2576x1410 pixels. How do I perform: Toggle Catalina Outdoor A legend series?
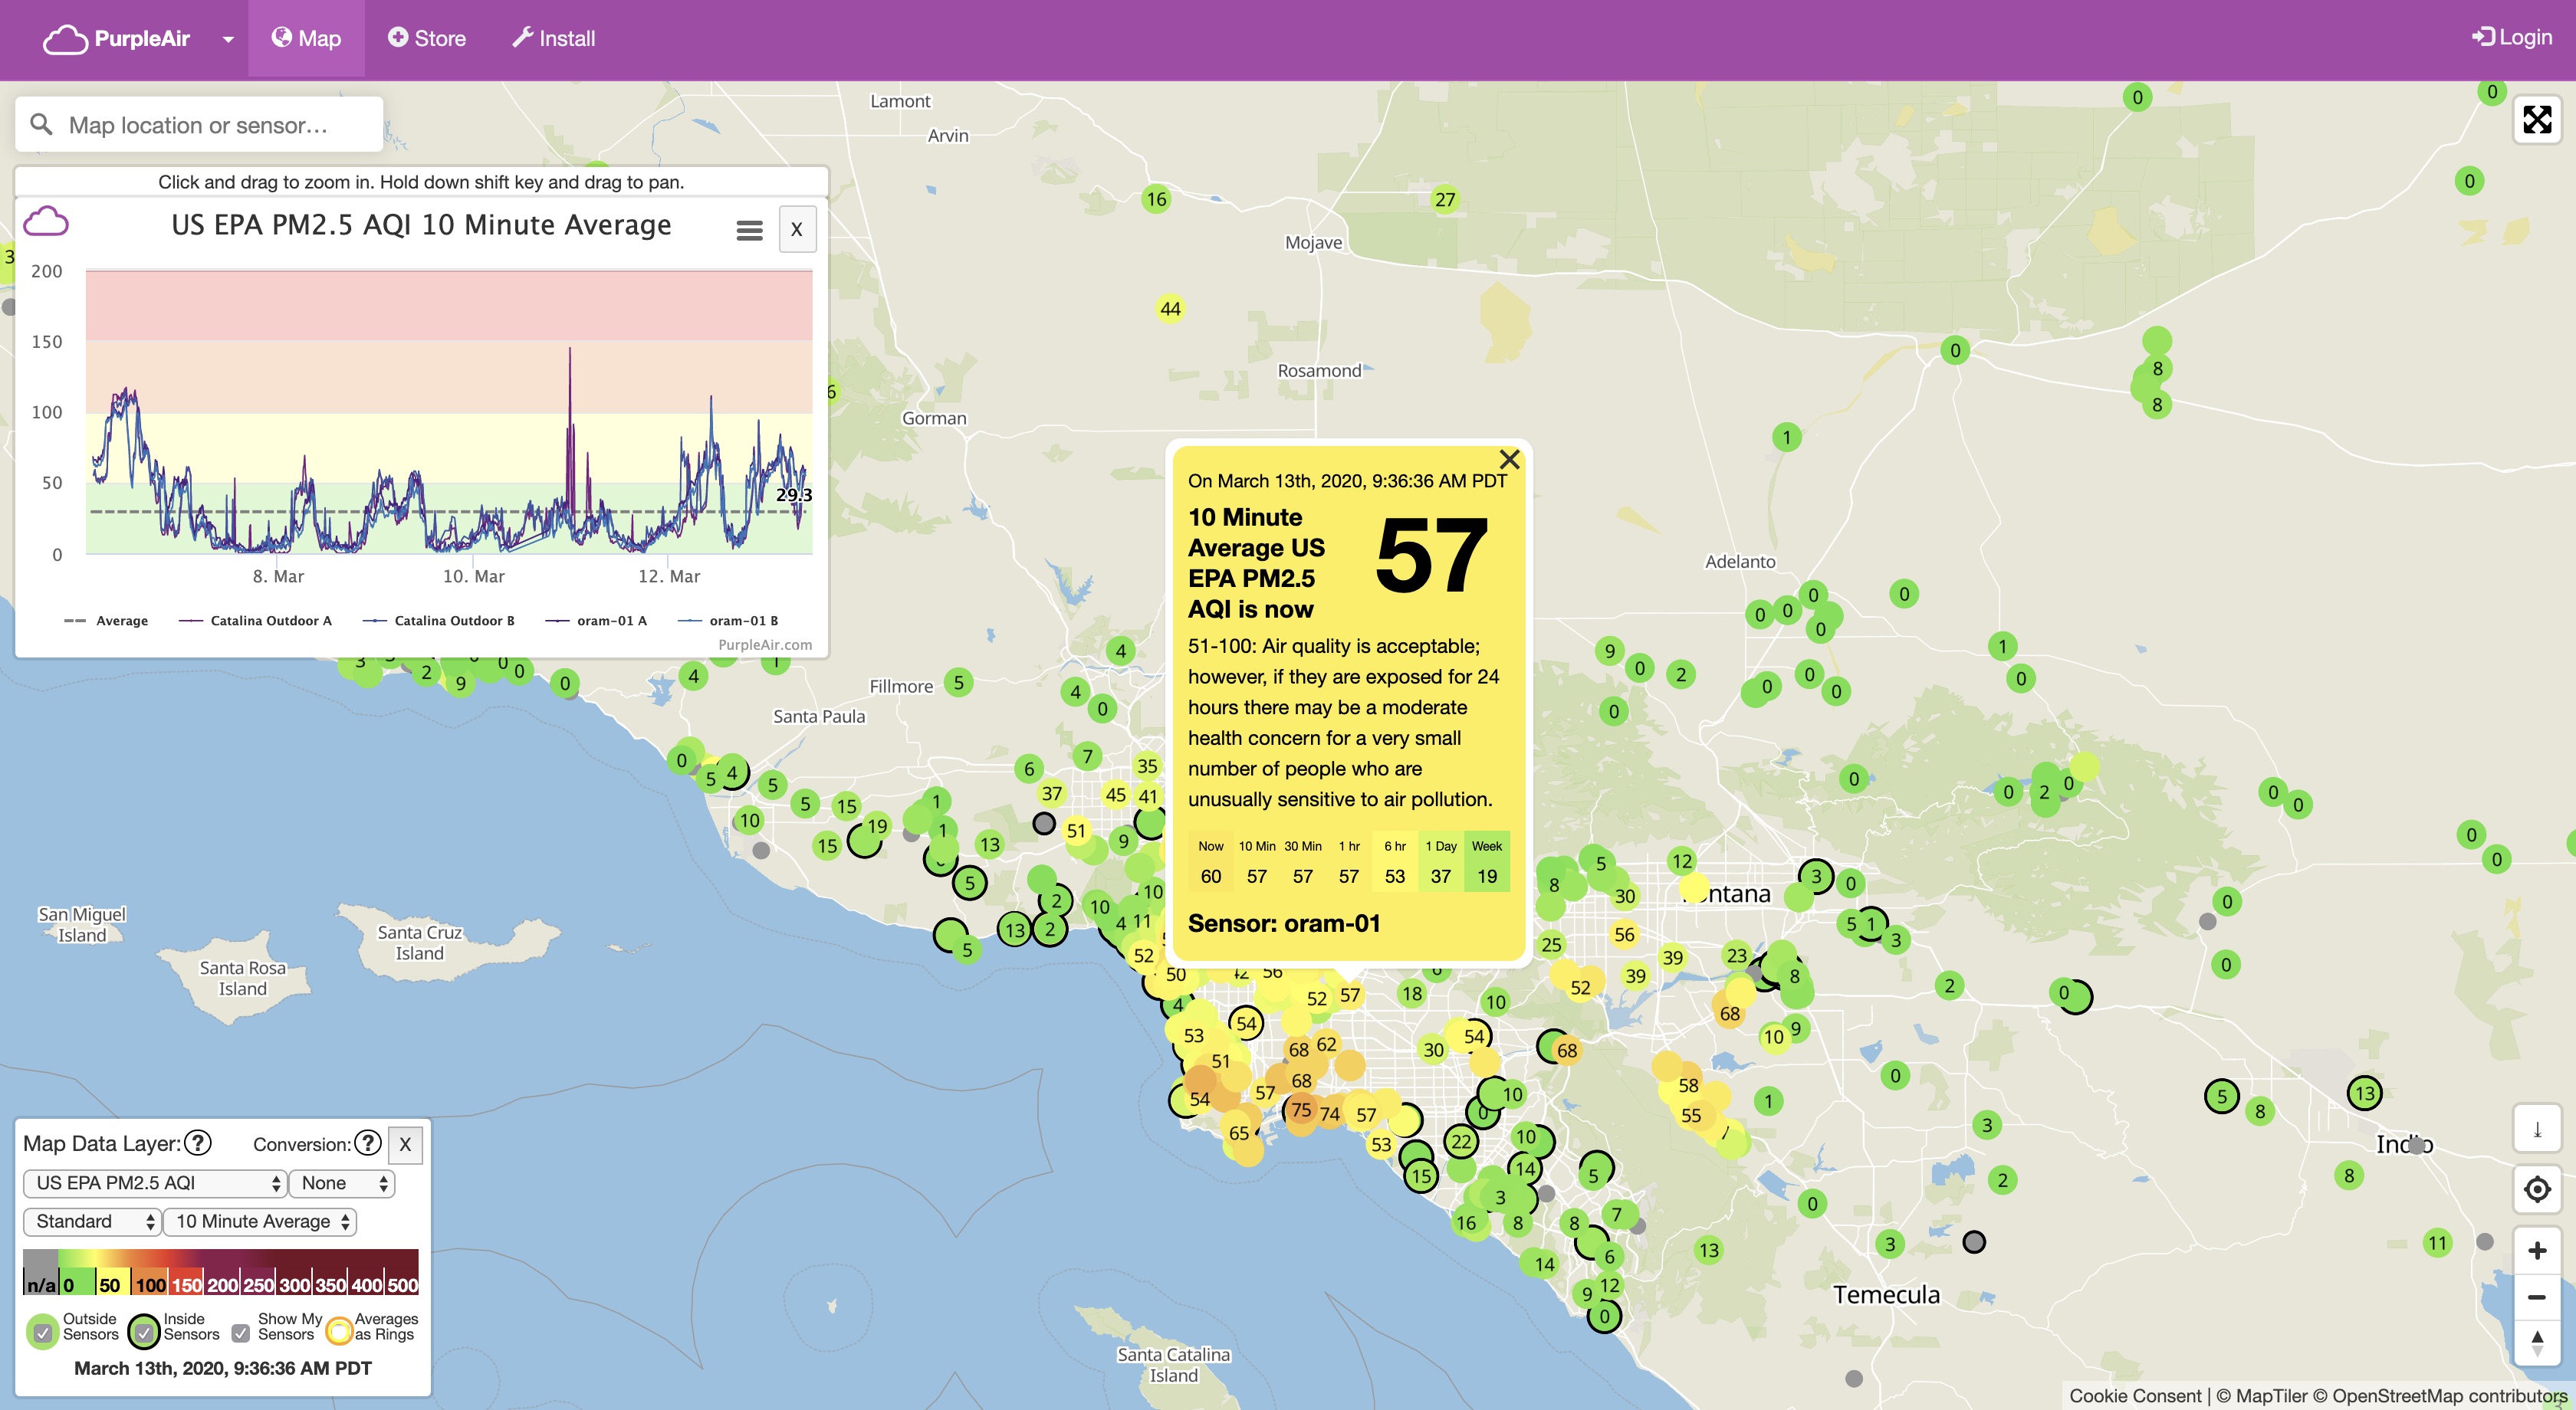[255, 621]
